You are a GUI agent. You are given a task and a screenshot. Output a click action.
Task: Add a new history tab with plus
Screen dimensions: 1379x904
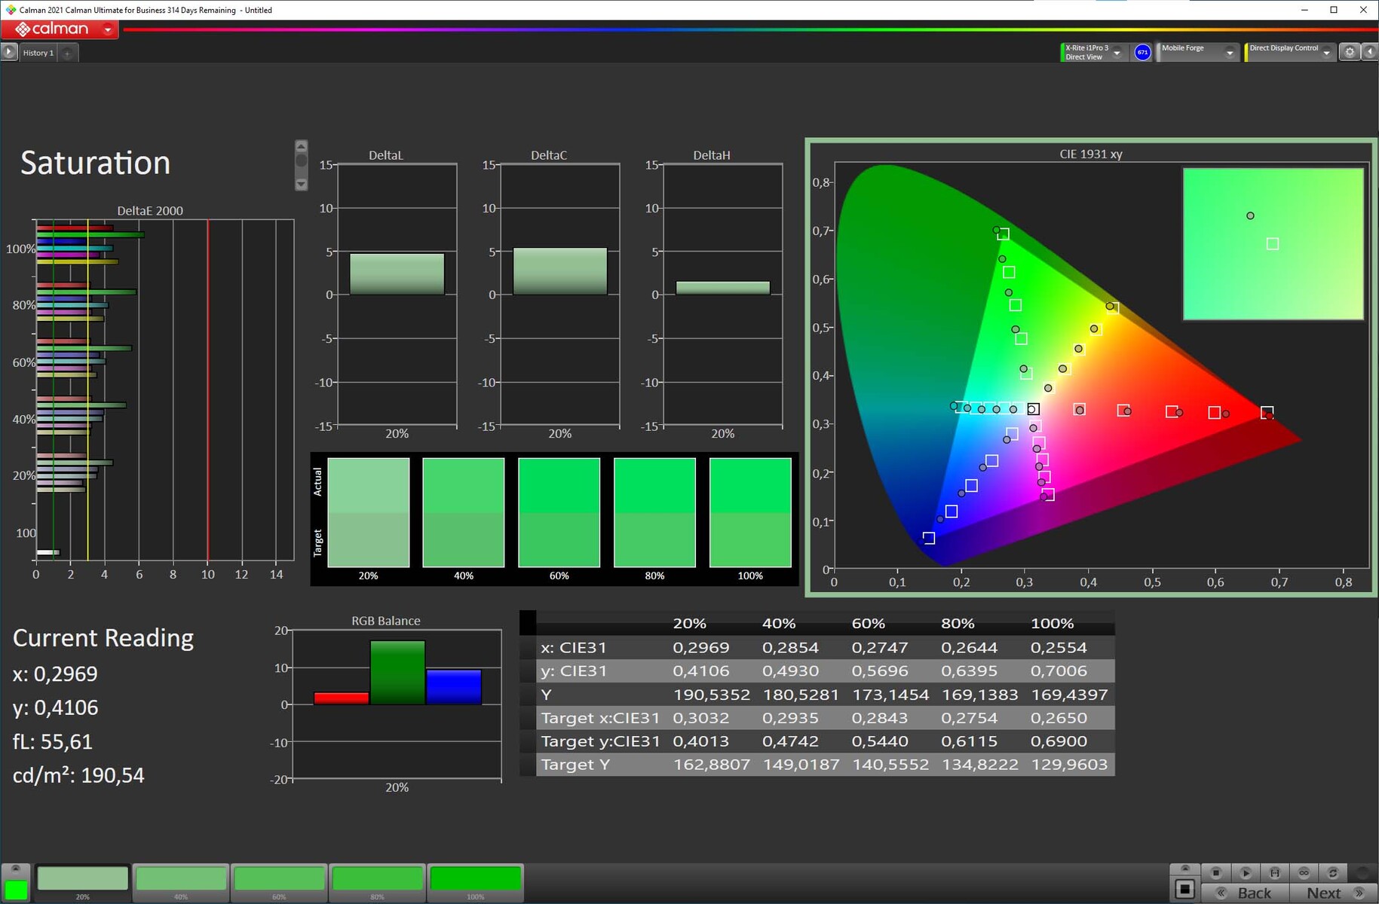(x=67, y=53)
